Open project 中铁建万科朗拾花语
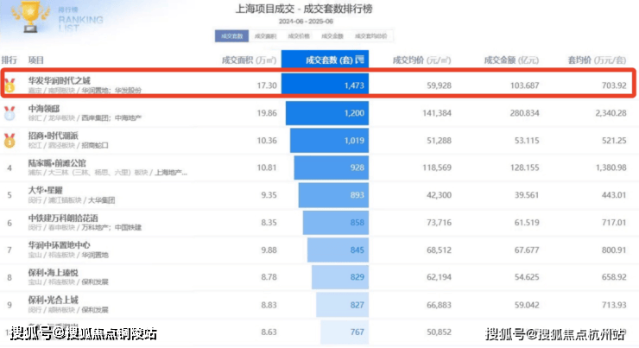Image resolution: width=639 pixels, height=348 pixels. pos(62,217)
